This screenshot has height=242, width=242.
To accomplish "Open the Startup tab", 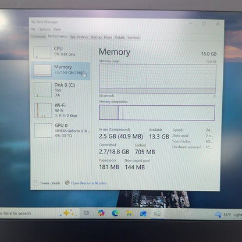I will point(96,37).
